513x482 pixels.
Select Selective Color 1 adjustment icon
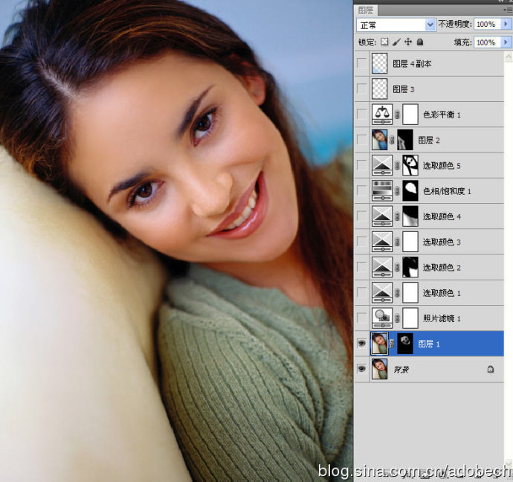coord(382,293)
